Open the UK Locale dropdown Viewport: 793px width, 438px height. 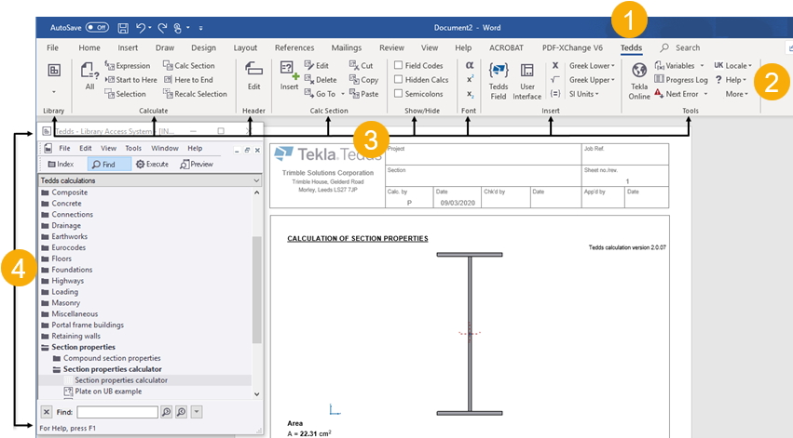[x=733, y=66]
